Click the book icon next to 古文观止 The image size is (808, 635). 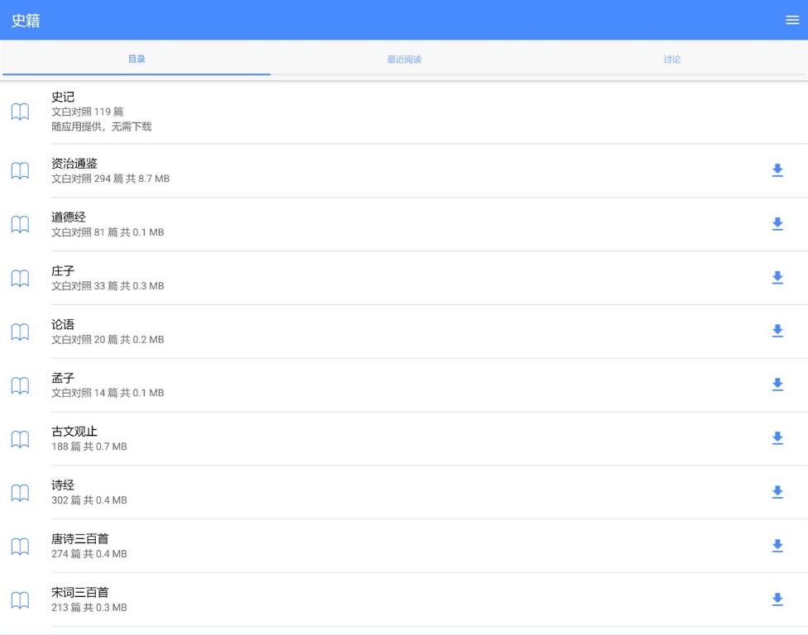(20, 439)
